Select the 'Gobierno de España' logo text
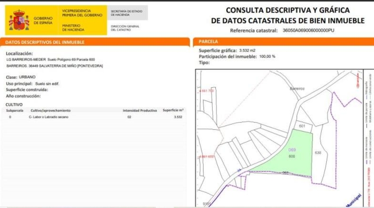Image resolution: width=374 pixels, height=208 pixels. 43,20
